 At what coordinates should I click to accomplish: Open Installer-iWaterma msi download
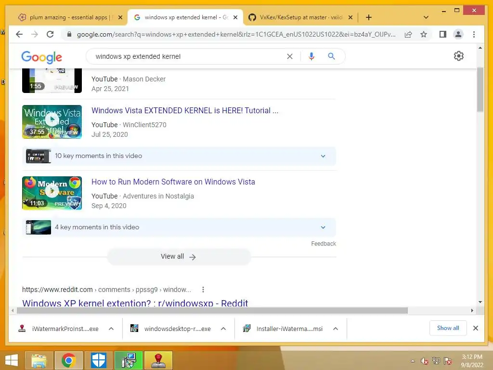point(283,329)
